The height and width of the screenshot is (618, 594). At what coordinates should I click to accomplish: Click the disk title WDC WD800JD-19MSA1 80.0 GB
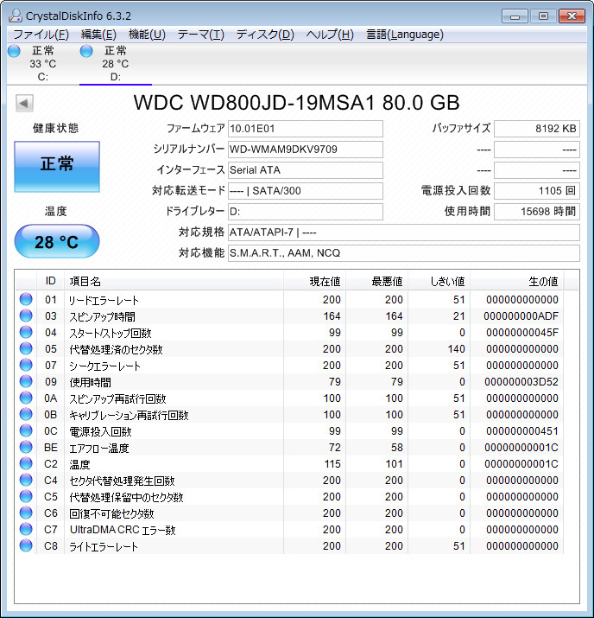pos(296,103)
